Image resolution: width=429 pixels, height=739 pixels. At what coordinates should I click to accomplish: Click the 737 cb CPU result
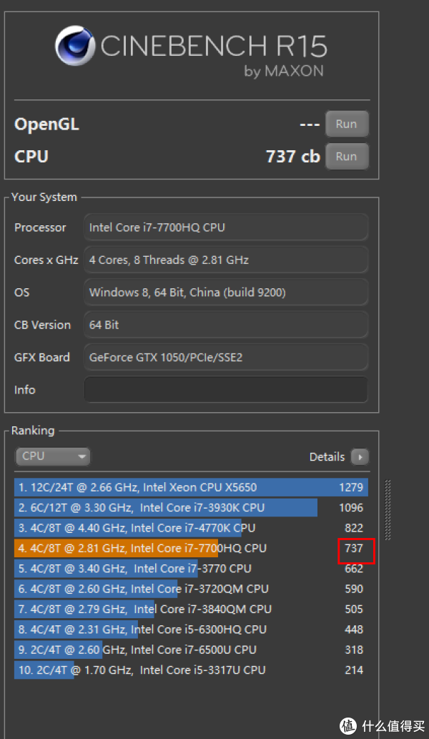point(293,157)
